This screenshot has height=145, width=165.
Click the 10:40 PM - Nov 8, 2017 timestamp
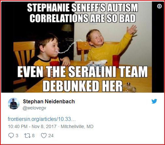pyautogui.click(x=32, y=126)
